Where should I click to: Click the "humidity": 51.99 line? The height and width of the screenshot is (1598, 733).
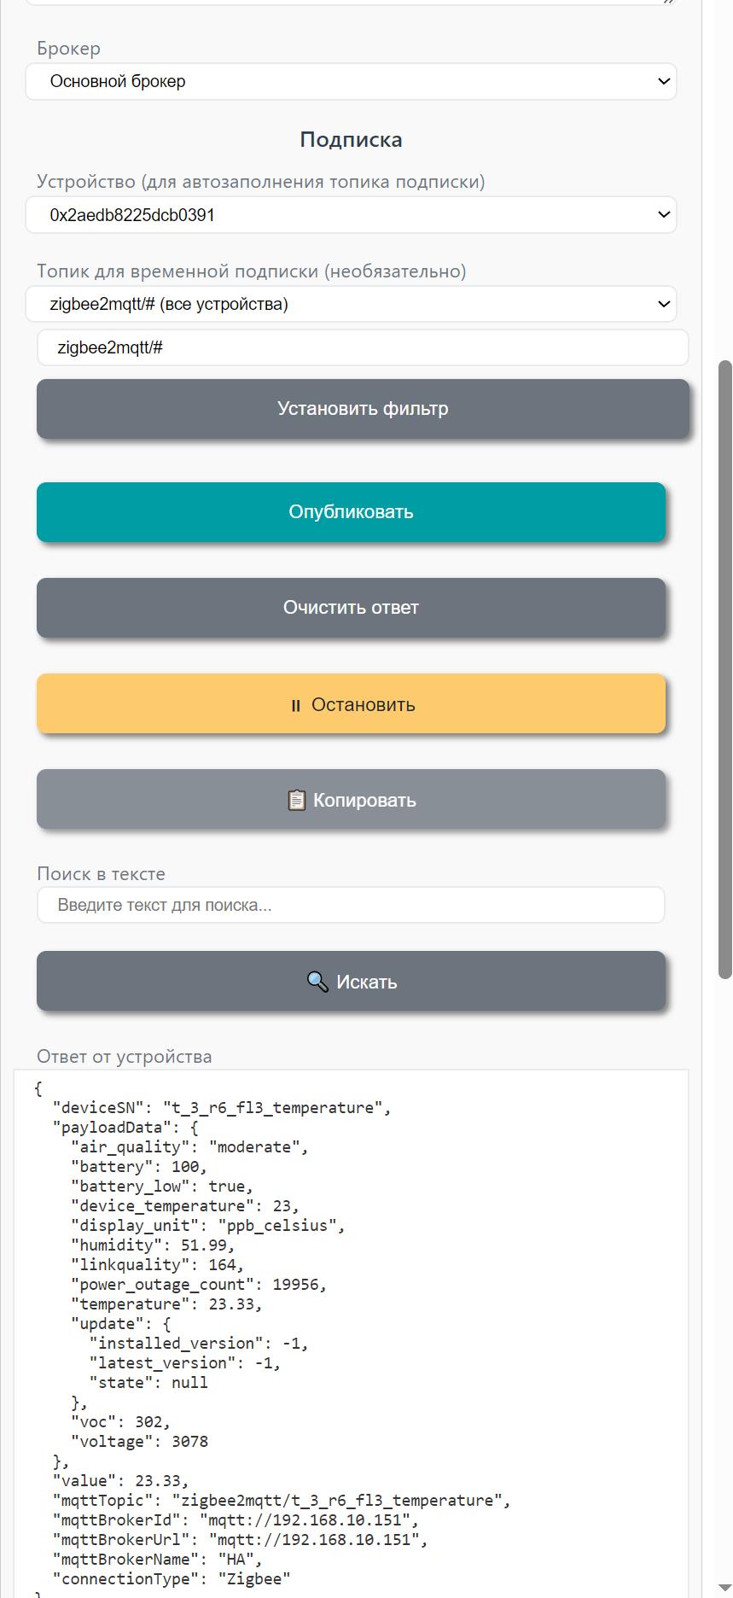(153, 1245)
